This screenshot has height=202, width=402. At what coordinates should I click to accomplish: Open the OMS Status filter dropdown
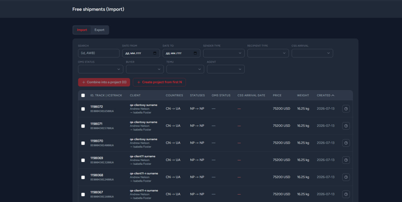(100, 69)
